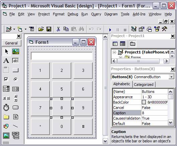This screenshot has width=177, height=146.
Task: Open the Format menu
Action: point(59,14)
